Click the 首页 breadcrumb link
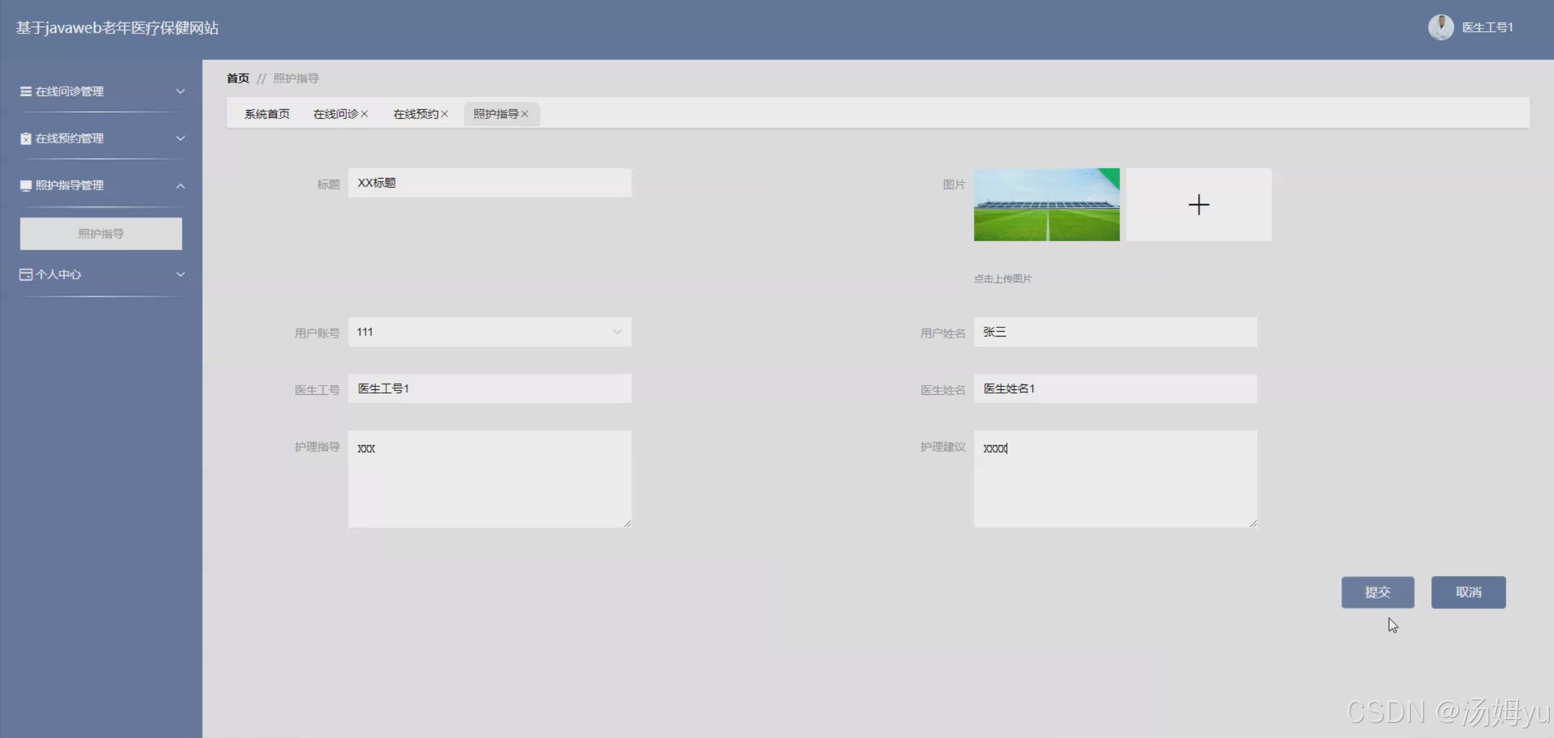 tap(237, 78)
